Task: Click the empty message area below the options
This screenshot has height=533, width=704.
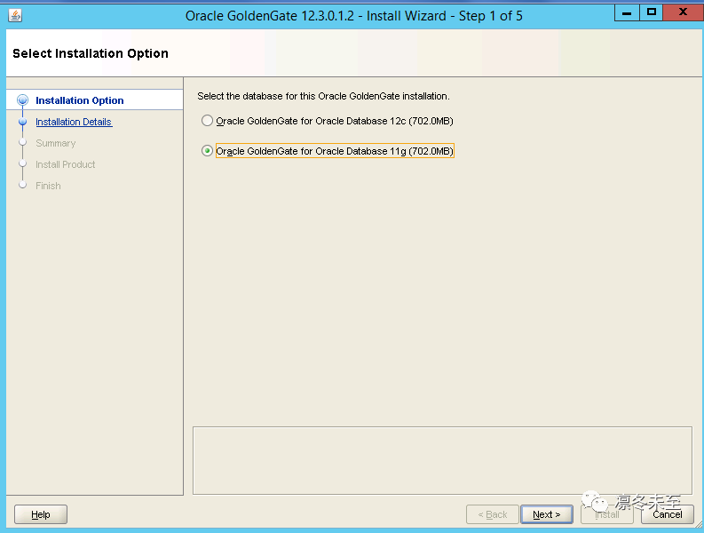Action: [442, 461]
